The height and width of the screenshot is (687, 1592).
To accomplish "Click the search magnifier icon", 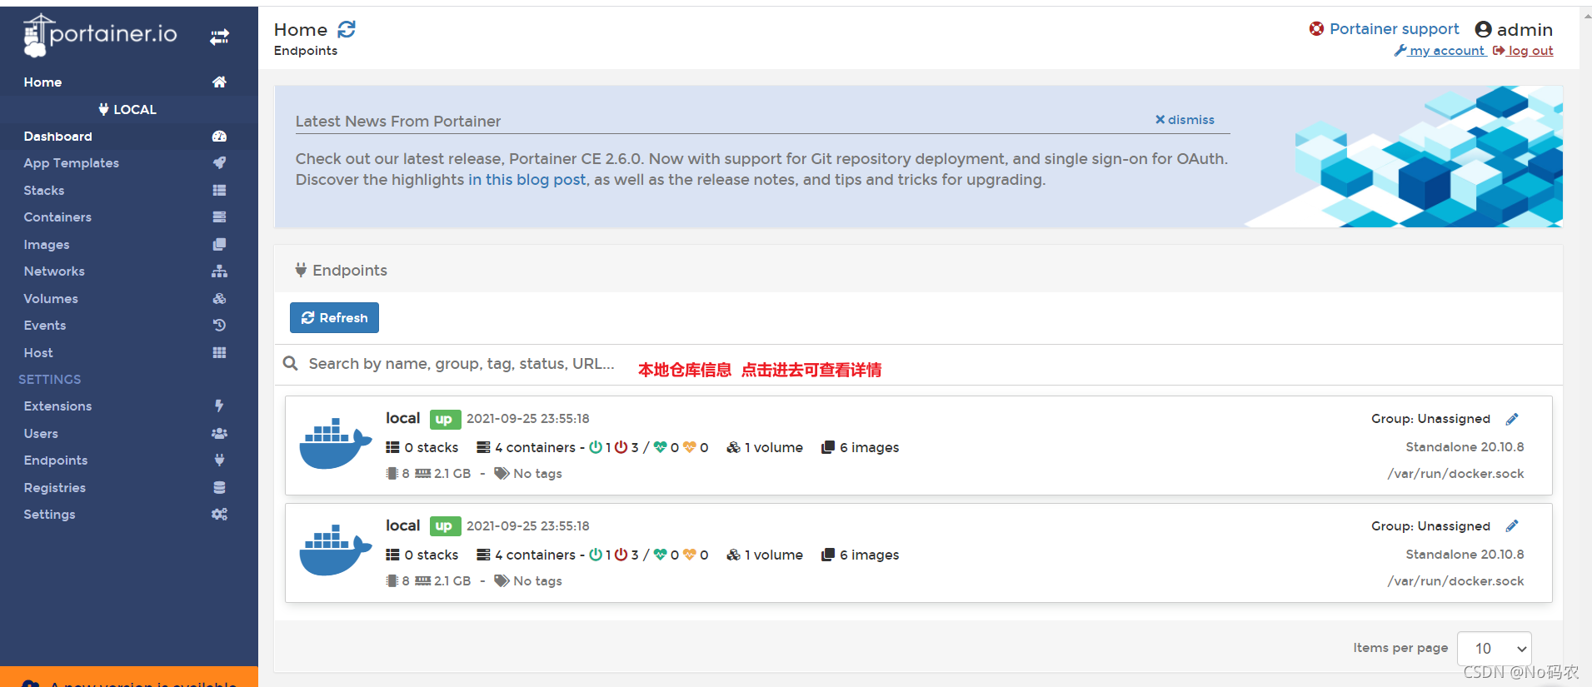I will 290,363.
